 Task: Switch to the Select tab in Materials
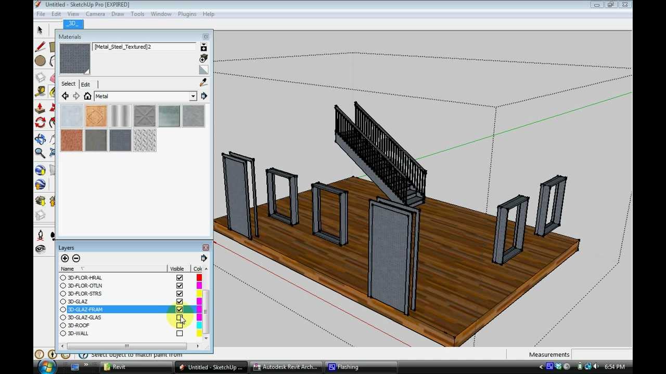pos(68,84)
